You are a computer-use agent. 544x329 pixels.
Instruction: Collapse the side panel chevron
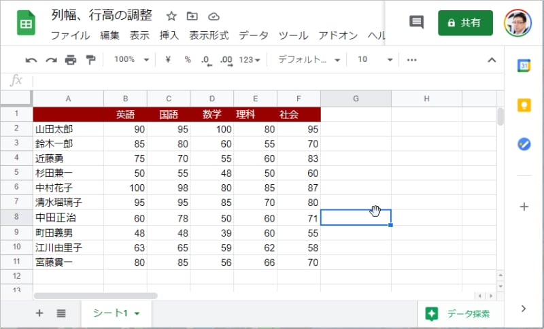pos(524,309)
